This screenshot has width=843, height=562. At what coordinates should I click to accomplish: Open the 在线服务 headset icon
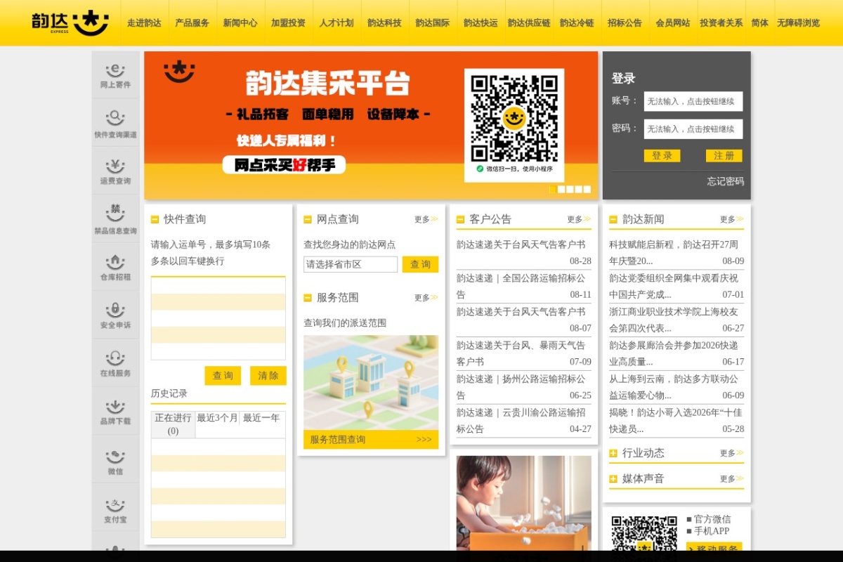(115, 362)
